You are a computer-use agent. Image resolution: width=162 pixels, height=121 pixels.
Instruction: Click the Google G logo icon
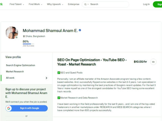[x=9, y=108]
